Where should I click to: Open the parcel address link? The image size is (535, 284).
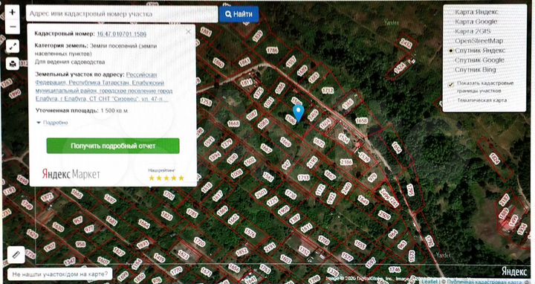tap(104, 87)
